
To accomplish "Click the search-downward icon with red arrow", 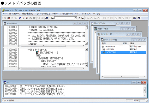I will 79,18.
